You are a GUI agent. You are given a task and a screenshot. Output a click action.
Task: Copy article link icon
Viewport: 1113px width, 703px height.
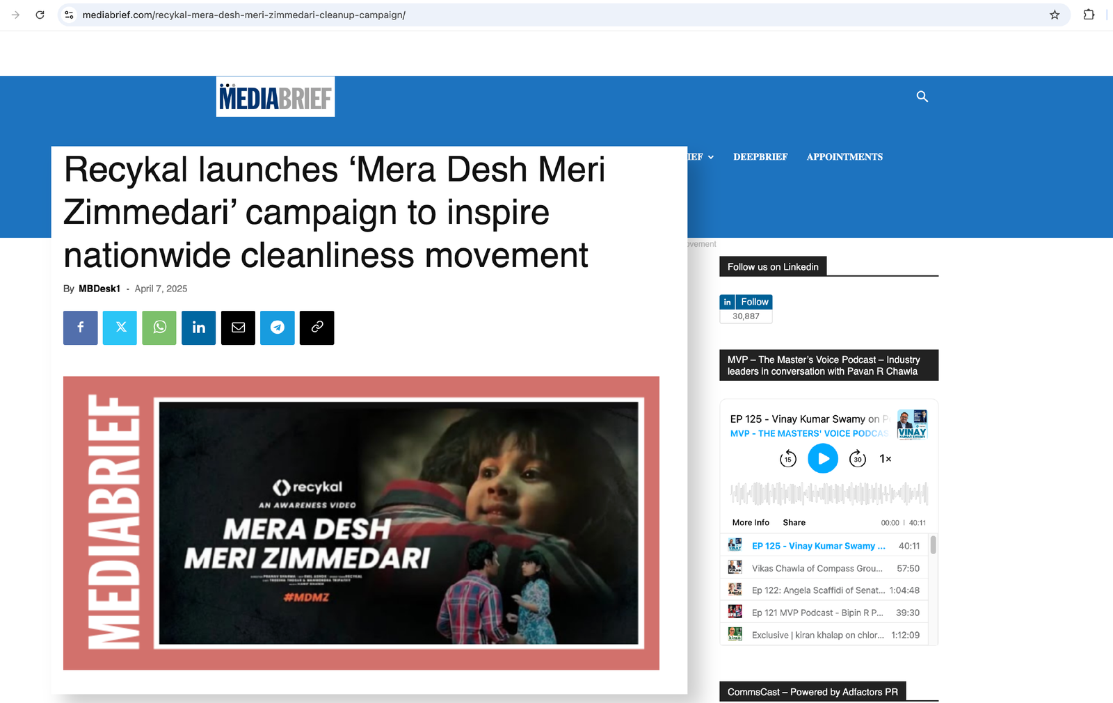(317, 328)
